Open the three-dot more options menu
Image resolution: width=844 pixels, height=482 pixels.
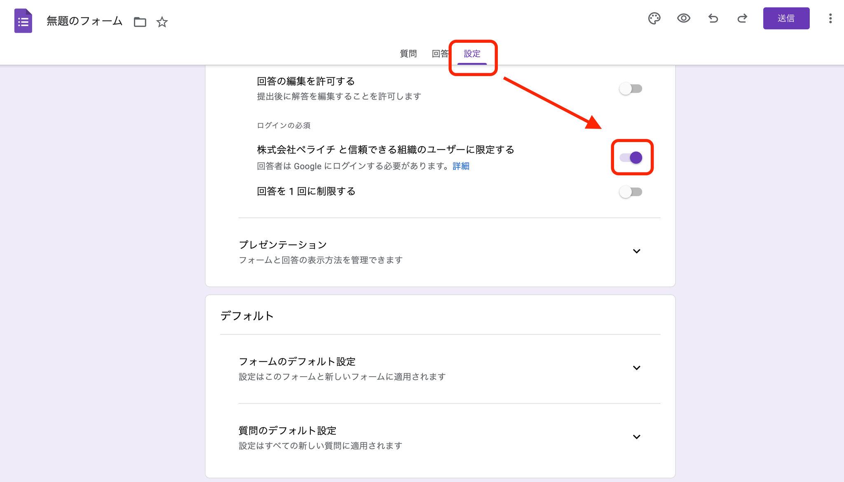830,19
